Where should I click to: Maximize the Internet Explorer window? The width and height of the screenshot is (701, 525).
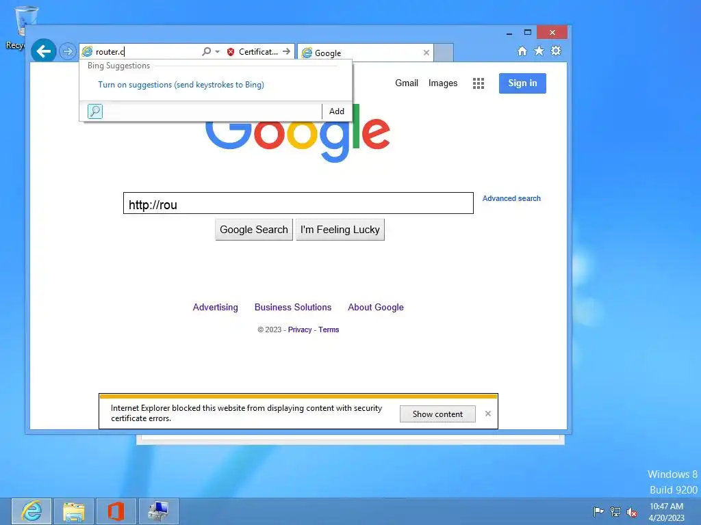pos(528,33)
